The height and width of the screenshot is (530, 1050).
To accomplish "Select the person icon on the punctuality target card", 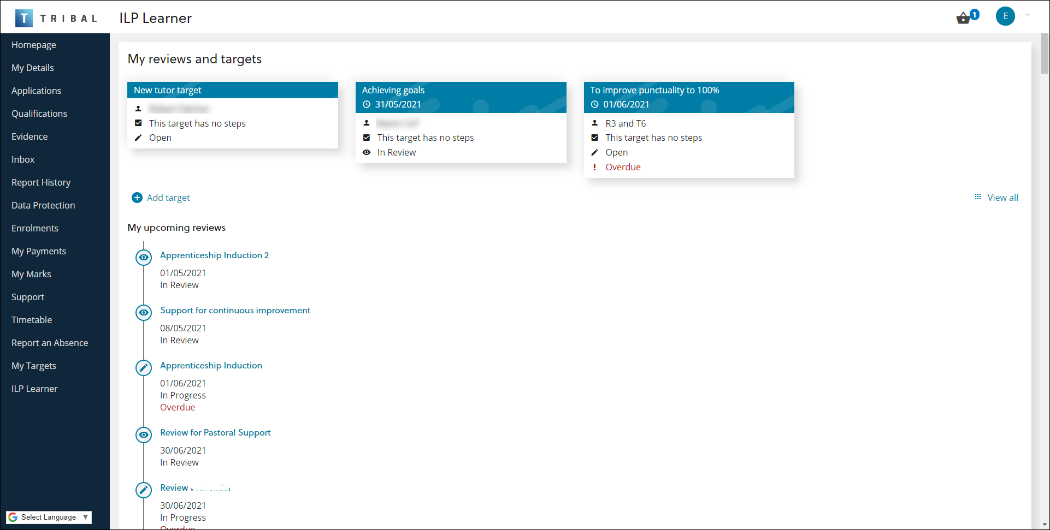I will click(594, 123).
